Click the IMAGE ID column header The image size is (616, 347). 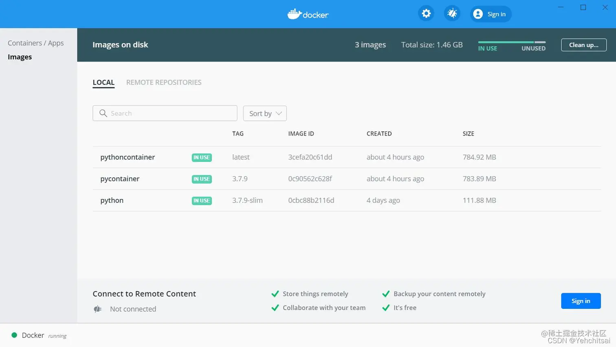(x=301, y=133)
